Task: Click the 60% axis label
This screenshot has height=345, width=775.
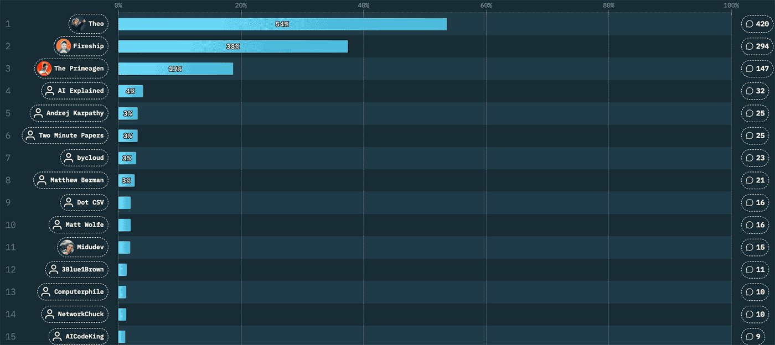Action: 486,5
